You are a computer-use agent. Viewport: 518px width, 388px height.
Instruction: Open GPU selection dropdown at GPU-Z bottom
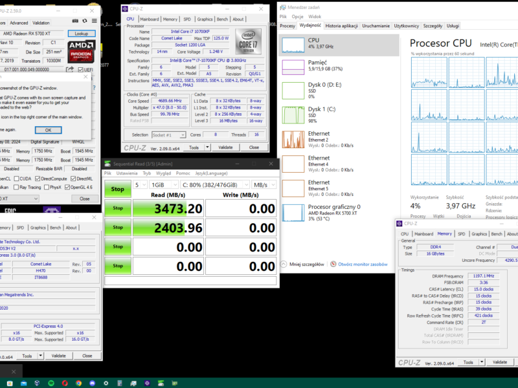pyautogui.click(x=19, y=199)
